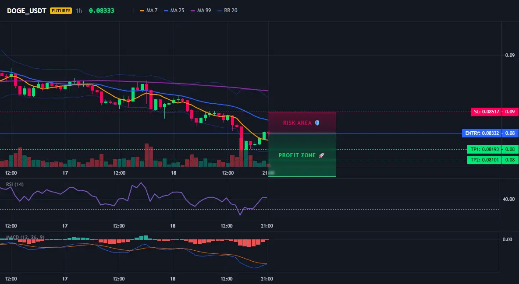Screen dimensions: 519x284
Task: Click the TP2: 0.08101 price label
Action: 484,160
